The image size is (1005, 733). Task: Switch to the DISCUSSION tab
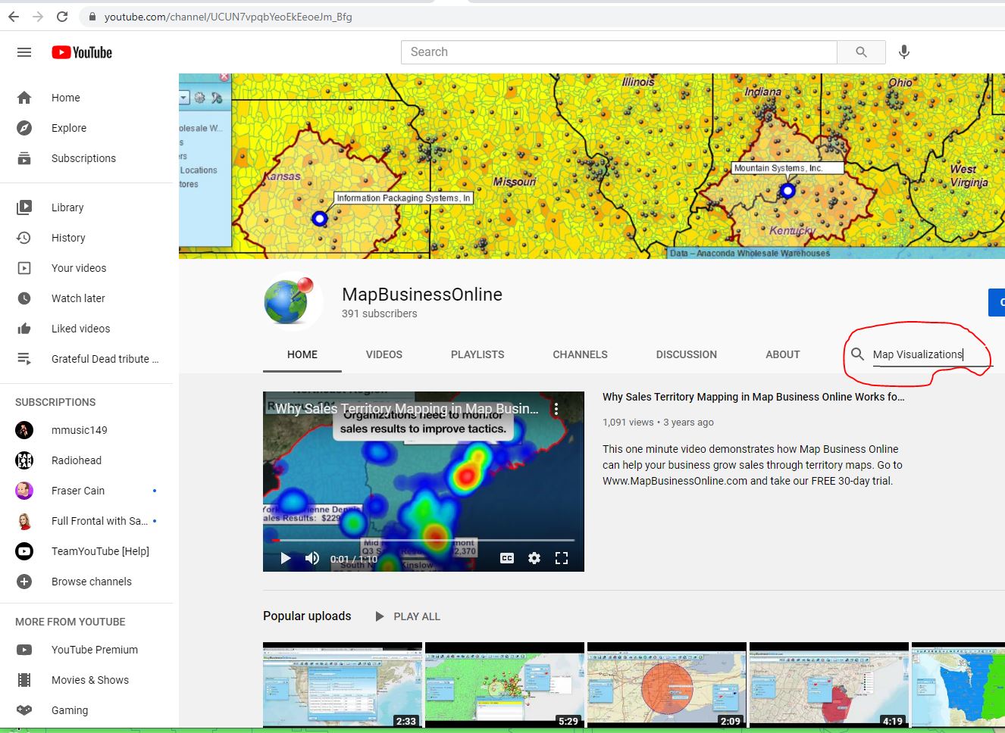point(687,354)
